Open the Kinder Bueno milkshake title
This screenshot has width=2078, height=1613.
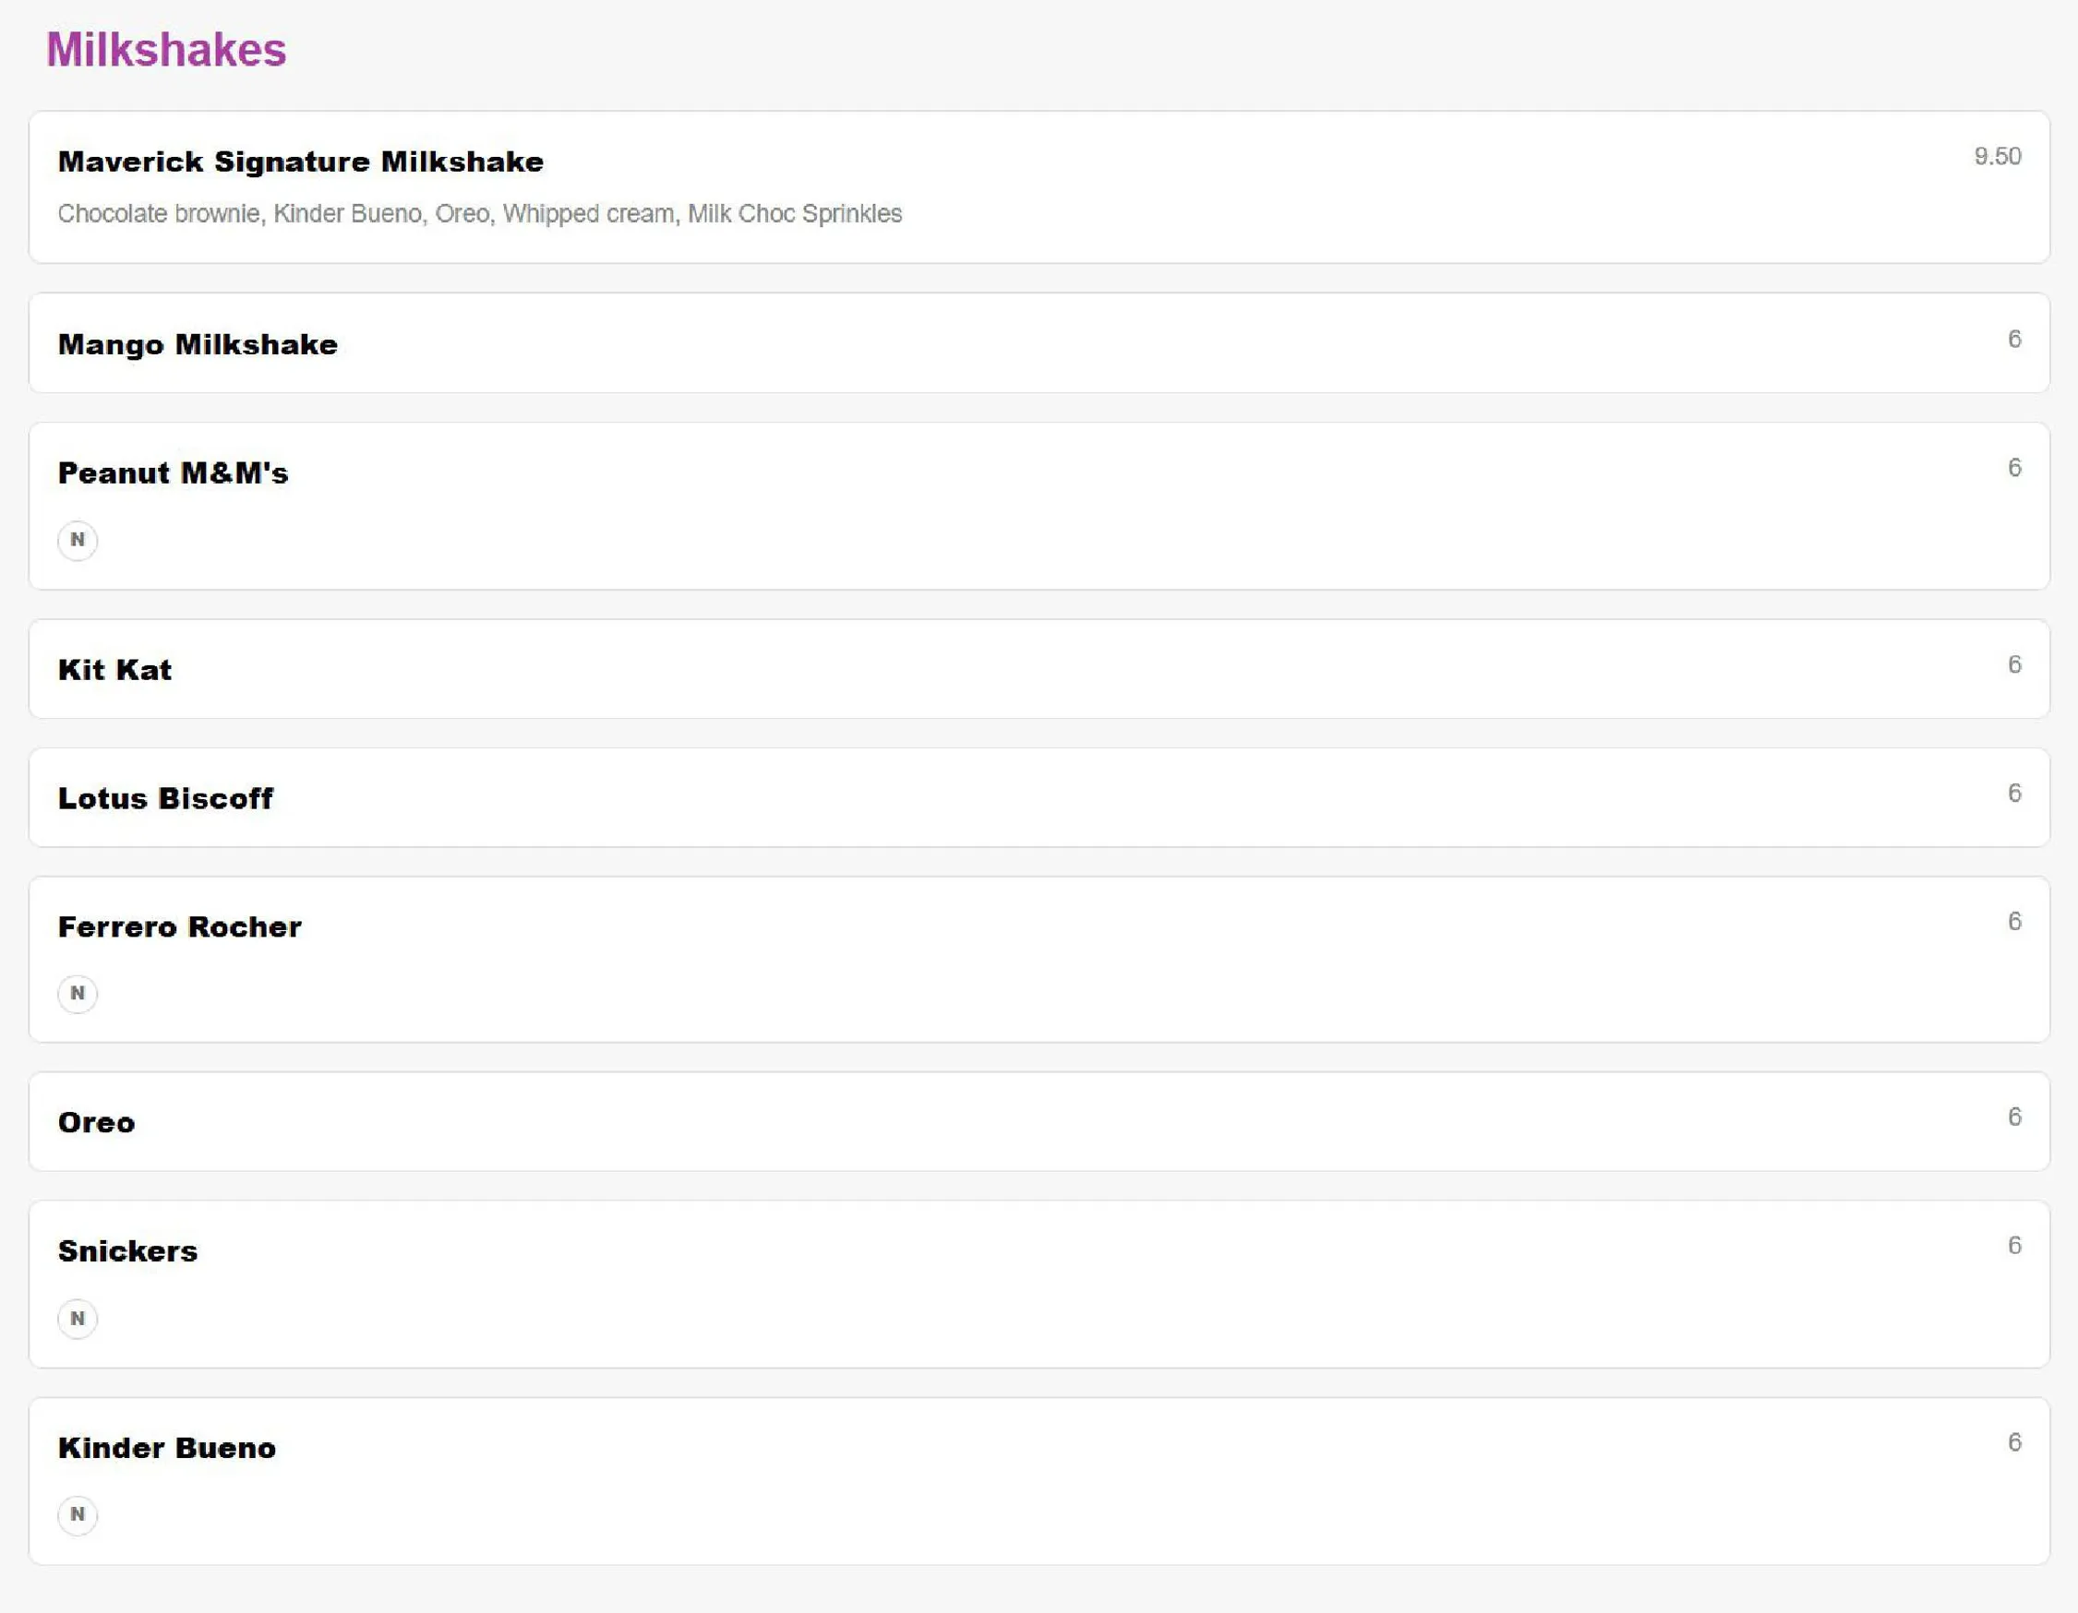(x=167, y=1449)
